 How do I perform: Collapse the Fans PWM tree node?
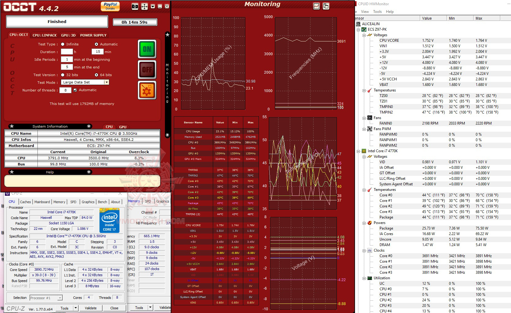[x=364, y=129]
